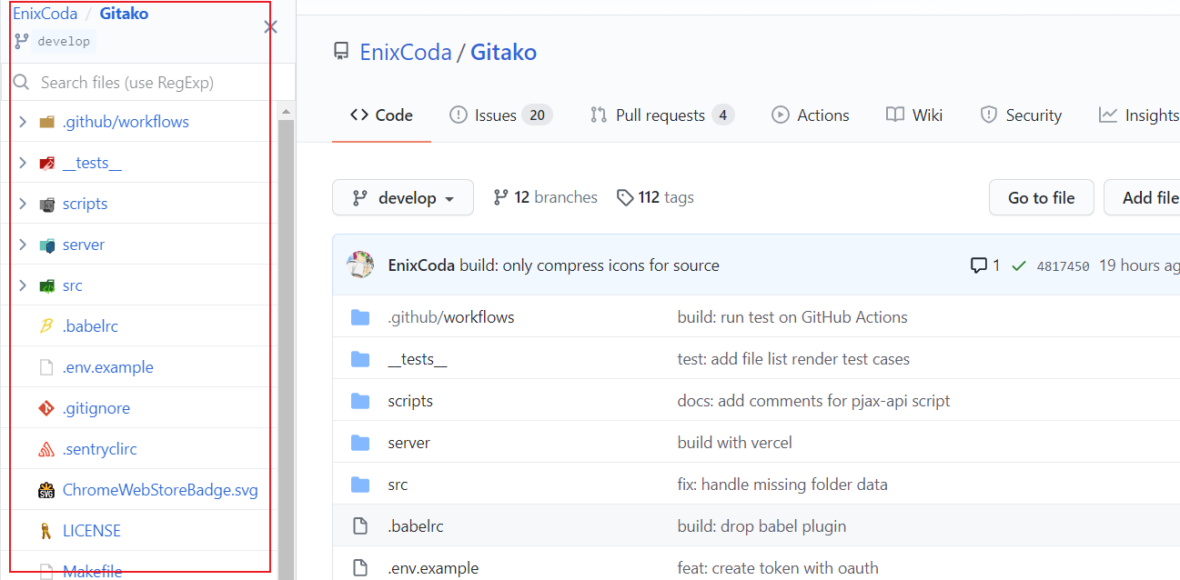Click the scripts folder icon in Gitako sidebar
This screenshot has height=580, width=1180.
click(x=47, y=204)
